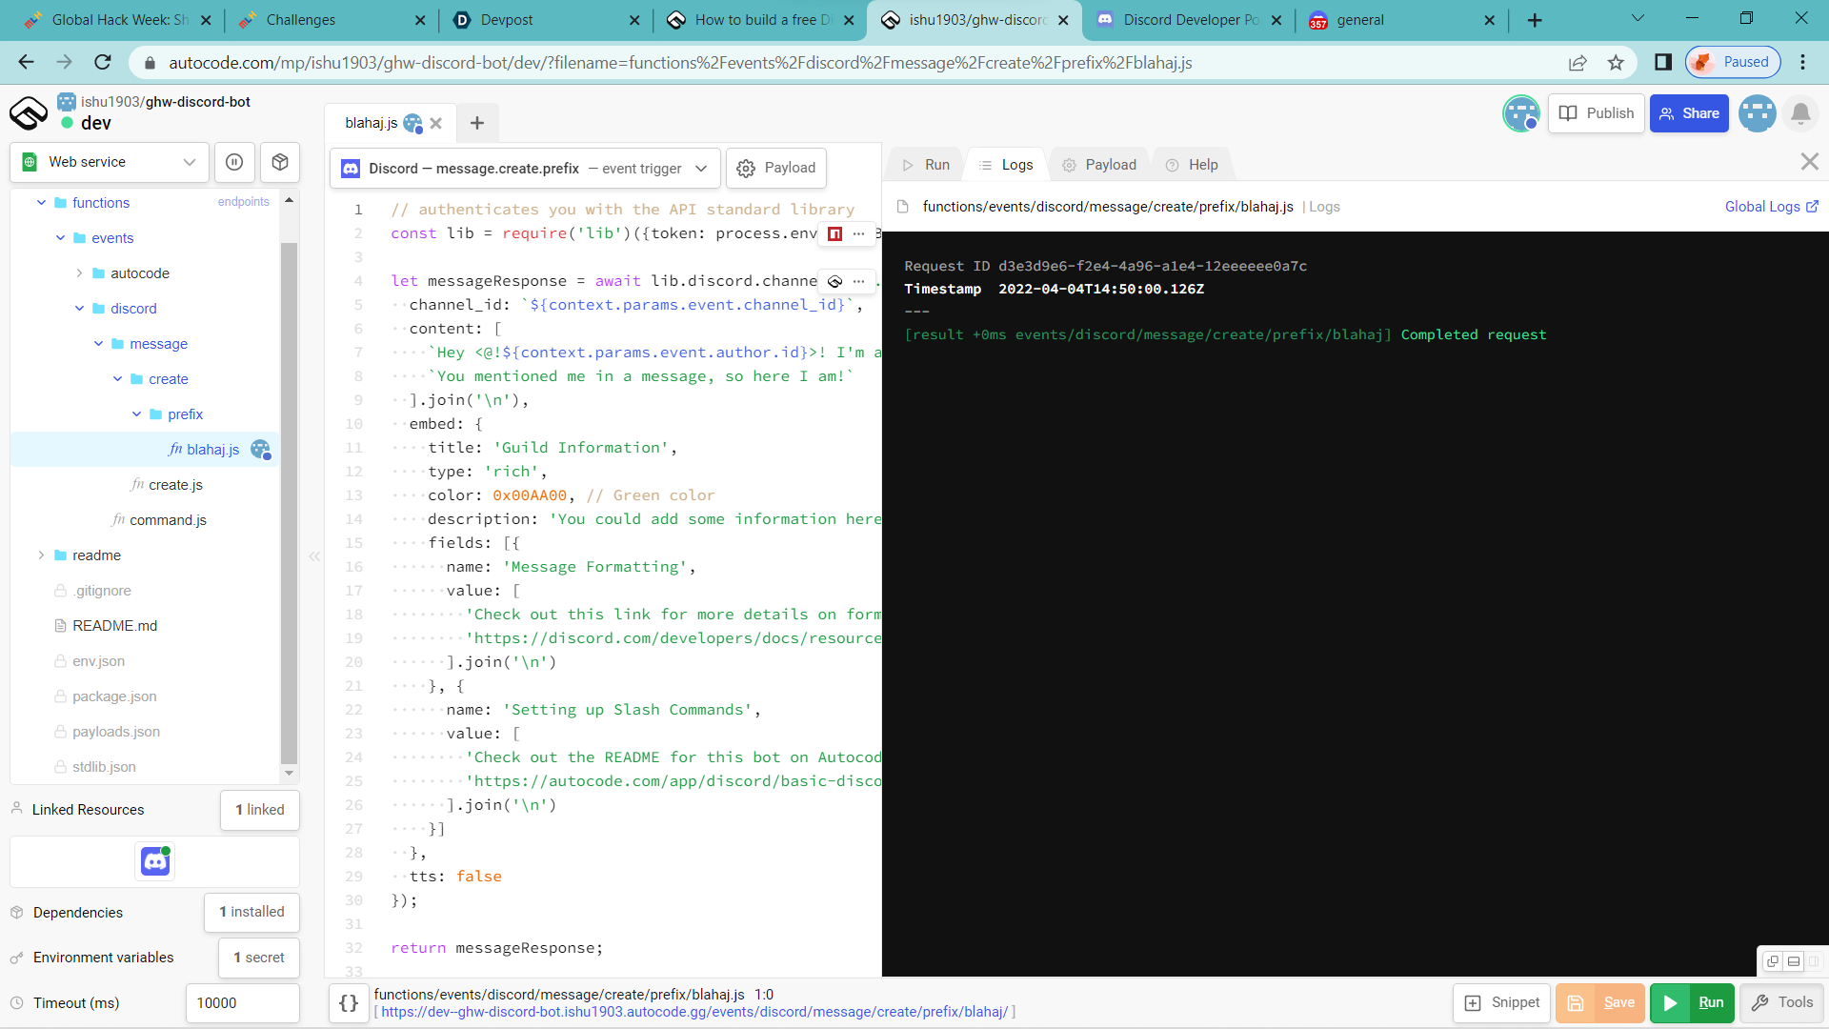Toggle Chrome side panel in browser toolbar

(x=1663, y=62)
